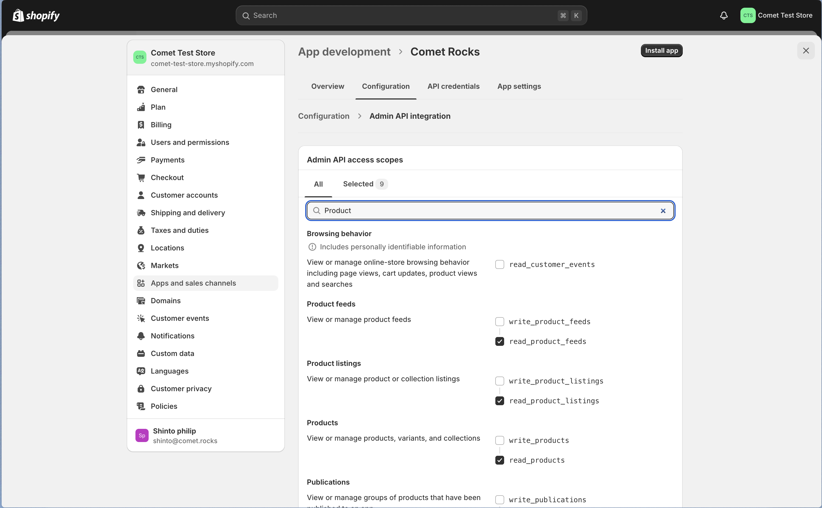Uncheck the read_product_listings scope
This screenshot has height=508, width=822.
pyautogui.click(x=500, y=401)
